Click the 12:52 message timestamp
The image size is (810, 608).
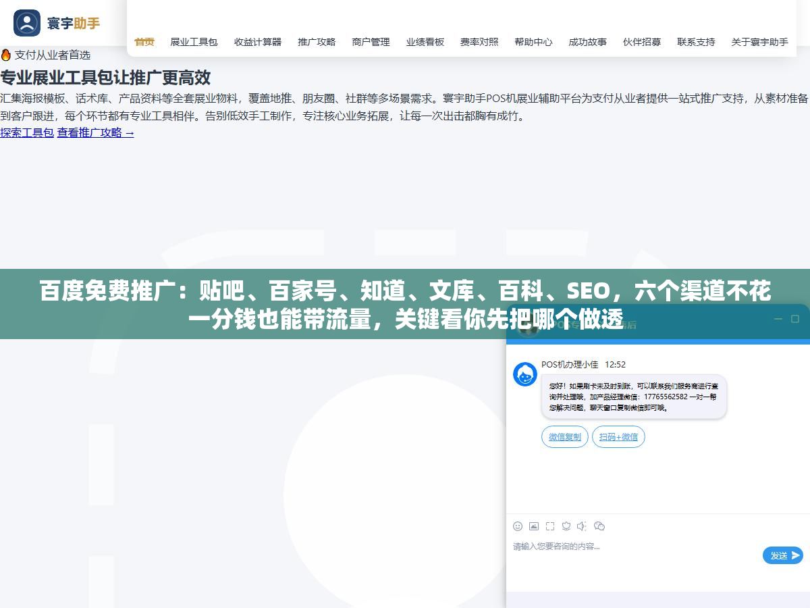tap(615, 365)
